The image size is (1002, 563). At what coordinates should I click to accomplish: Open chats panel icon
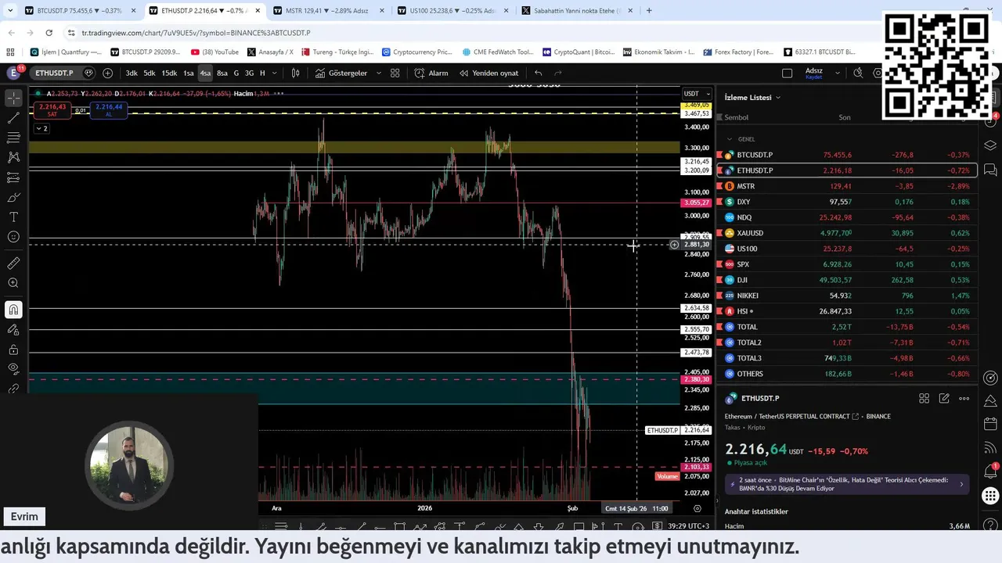tap(990, 170)
